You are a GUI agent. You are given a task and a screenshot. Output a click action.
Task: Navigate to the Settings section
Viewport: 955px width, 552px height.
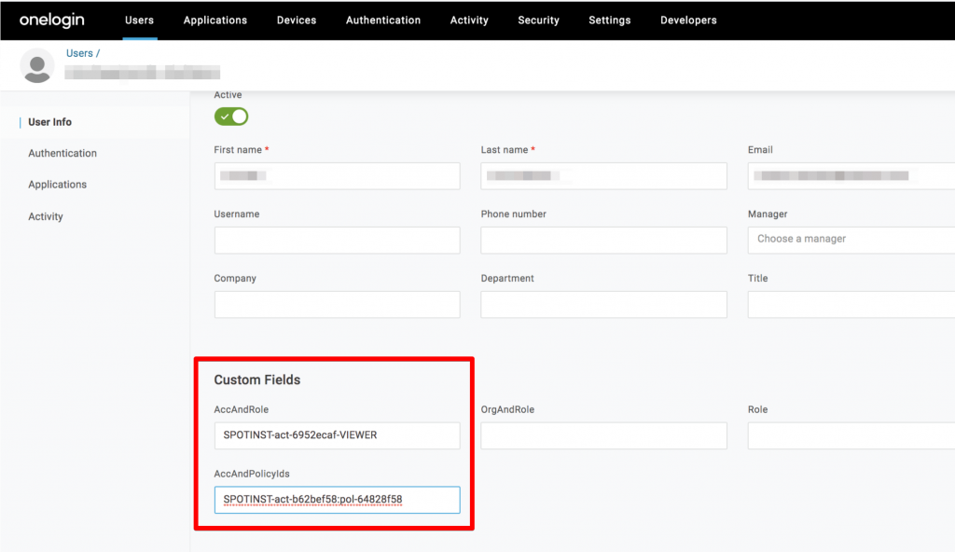[609, 20]
